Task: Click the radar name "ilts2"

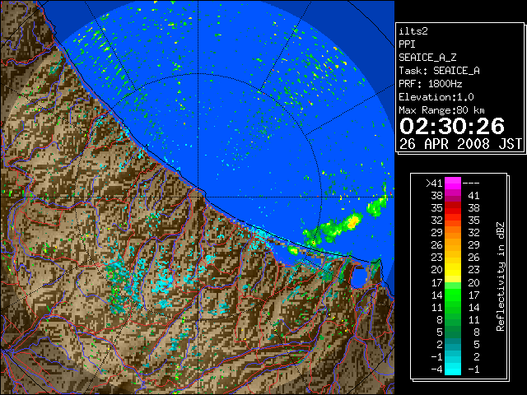Action: pyautogui.click(x=413, y=31)
